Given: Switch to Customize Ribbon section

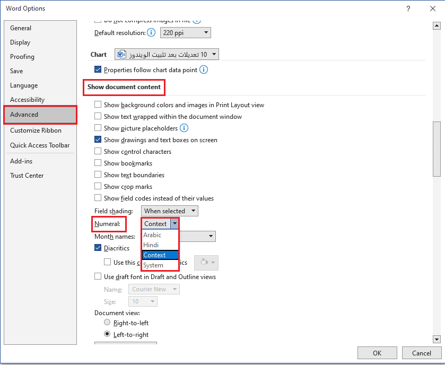Looking at the screenshot, I should (x=36, y=131).
